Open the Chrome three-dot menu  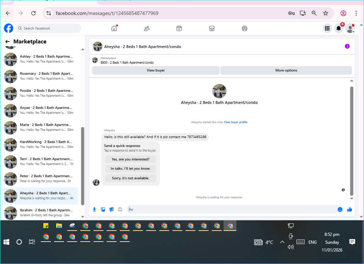pos(356,13)
